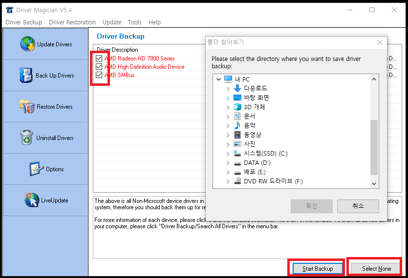Click the 3D 개체 cube icon
This screenshot has height=278, width=408.
pyautogui.click(x=237, y=107)
